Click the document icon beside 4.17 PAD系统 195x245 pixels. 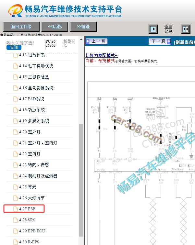coord(16,99)
